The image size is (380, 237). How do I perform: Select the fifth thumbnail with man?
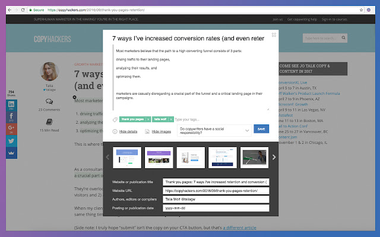255,158
